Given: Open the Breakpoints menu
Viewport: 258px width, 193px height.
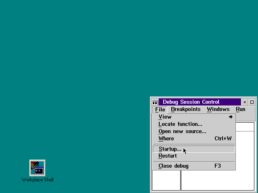Looking at the screenshot, I should [185, 109].
